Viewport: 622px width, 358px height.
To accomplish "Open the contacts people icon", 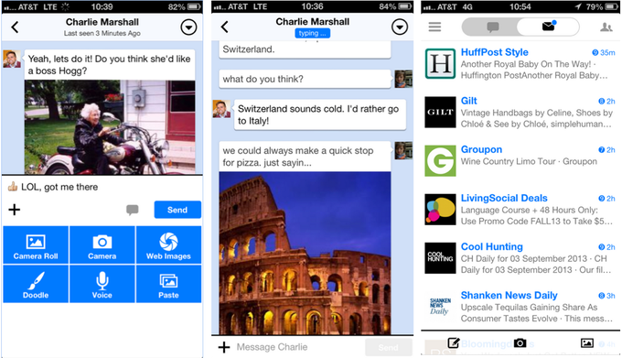I will click(606, 27).
